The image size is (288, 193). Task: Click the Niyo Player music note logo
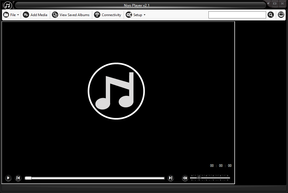(x=8, y=5)
